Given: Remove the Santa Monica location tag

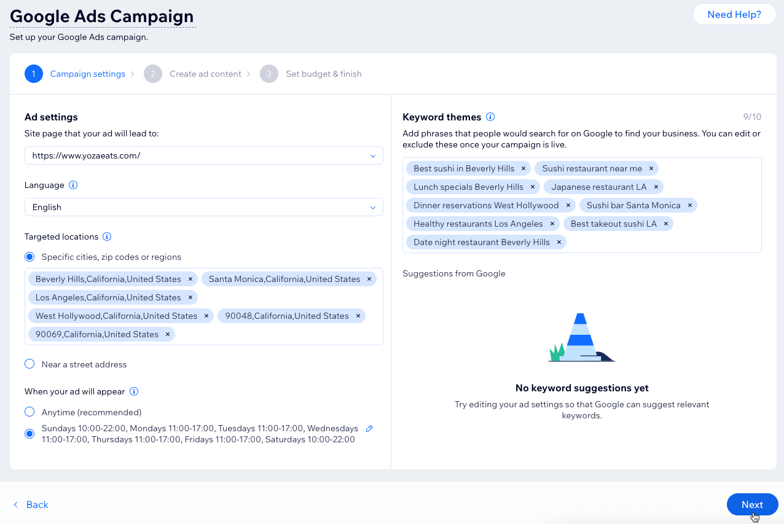Looking at the screenshot, I should [x=369, y=279].
